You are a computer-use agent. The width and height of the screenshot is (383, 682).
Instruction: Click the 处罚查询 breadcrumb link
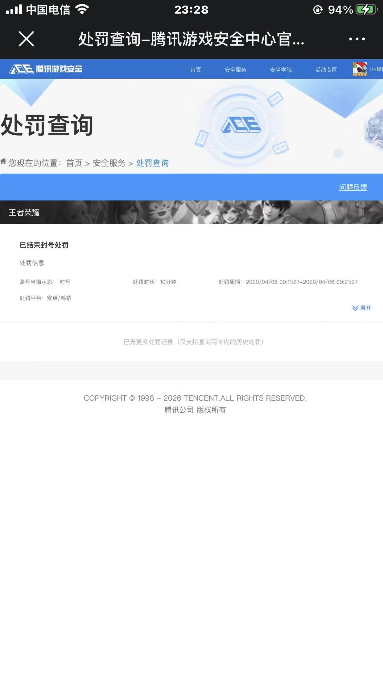click(152, 163)
